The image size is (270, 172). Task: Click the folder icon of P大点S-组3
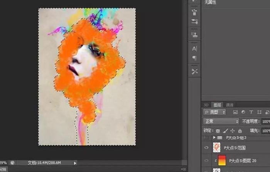point(220,138)
